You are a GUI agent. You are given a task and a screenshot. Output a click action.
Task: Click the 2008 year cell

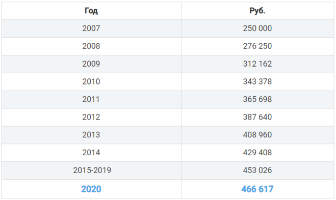[x=91, y=46]
